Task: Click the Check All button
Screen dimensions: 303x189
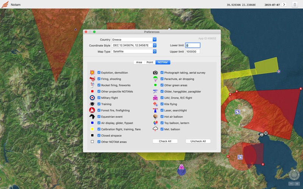Action: tap(165, 141)
